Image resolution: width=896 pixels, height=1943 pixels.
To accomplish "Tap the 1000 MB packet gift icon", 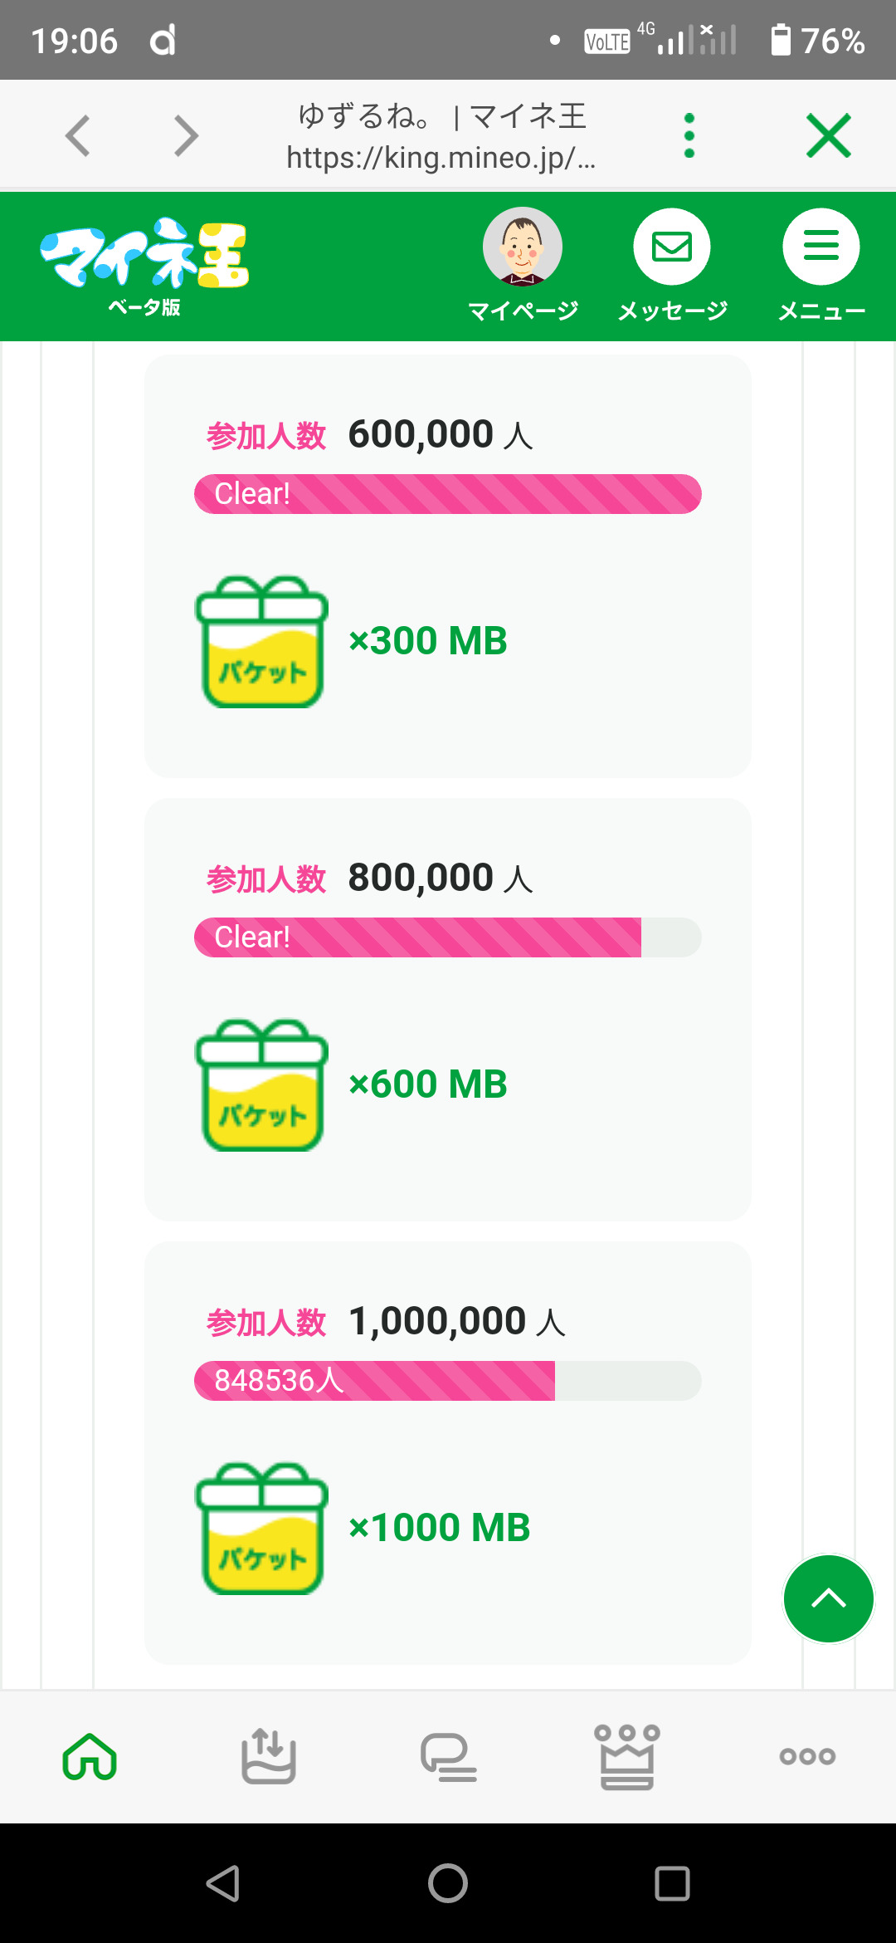I will pyautogui.click(x=262, y=1529).
